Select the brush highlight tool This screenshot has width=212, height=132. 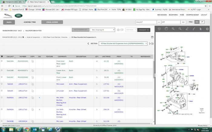pos(194,29)
